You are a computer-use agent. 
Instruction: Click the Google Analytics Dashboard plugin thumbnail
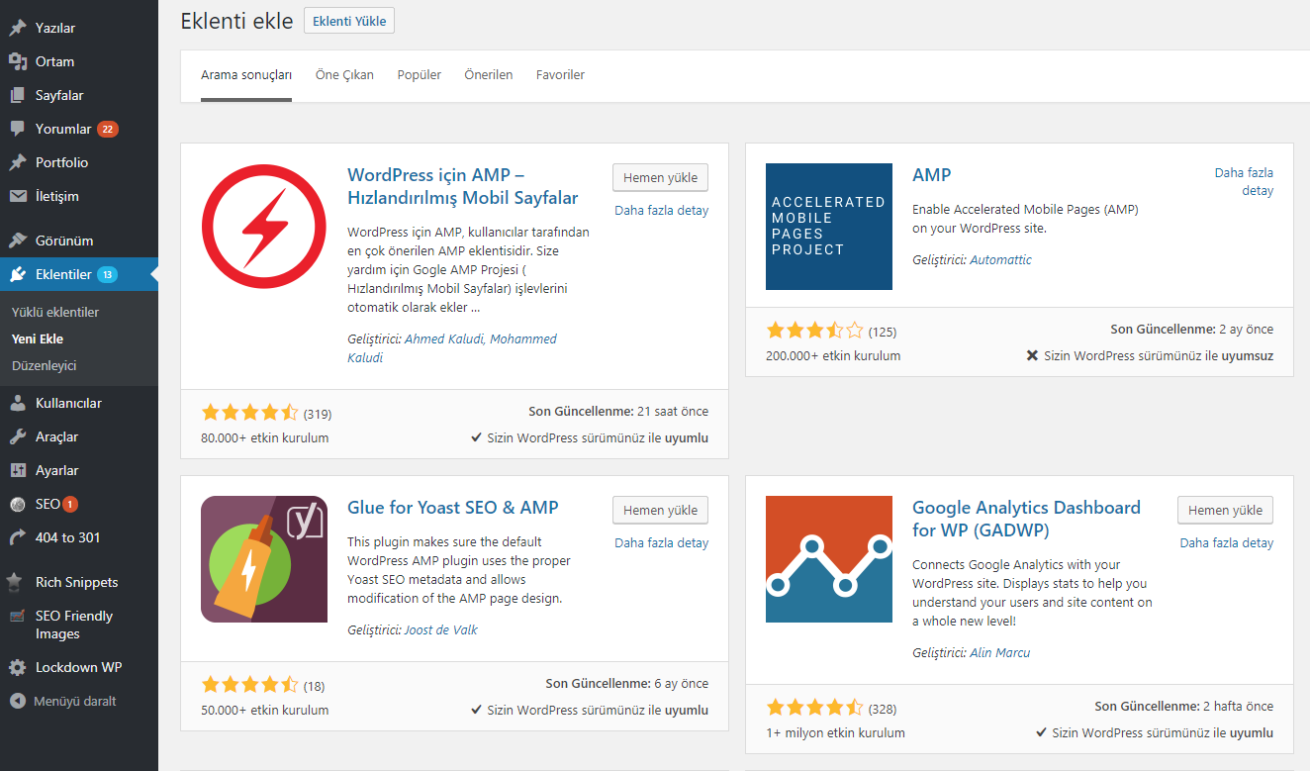pos(829,559)
